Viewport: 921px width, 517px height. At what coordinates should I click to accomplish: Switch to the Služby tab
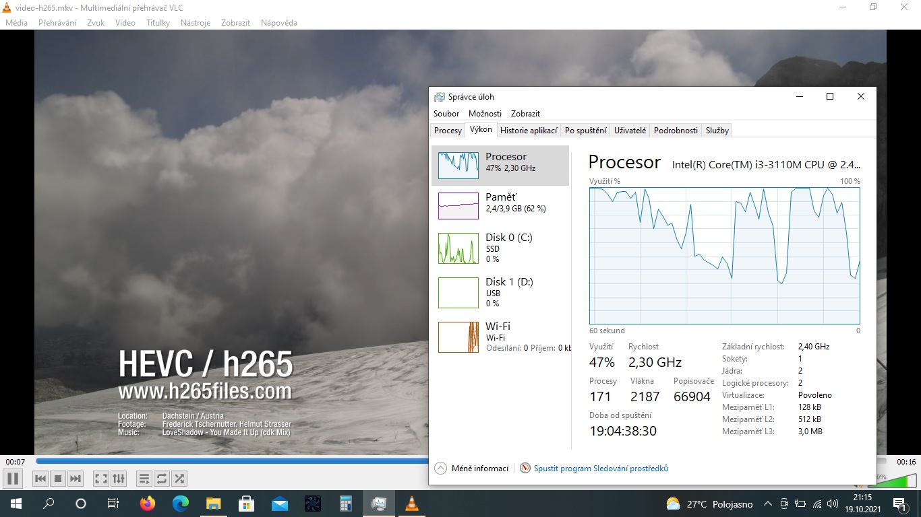click(x=717, y=131)
